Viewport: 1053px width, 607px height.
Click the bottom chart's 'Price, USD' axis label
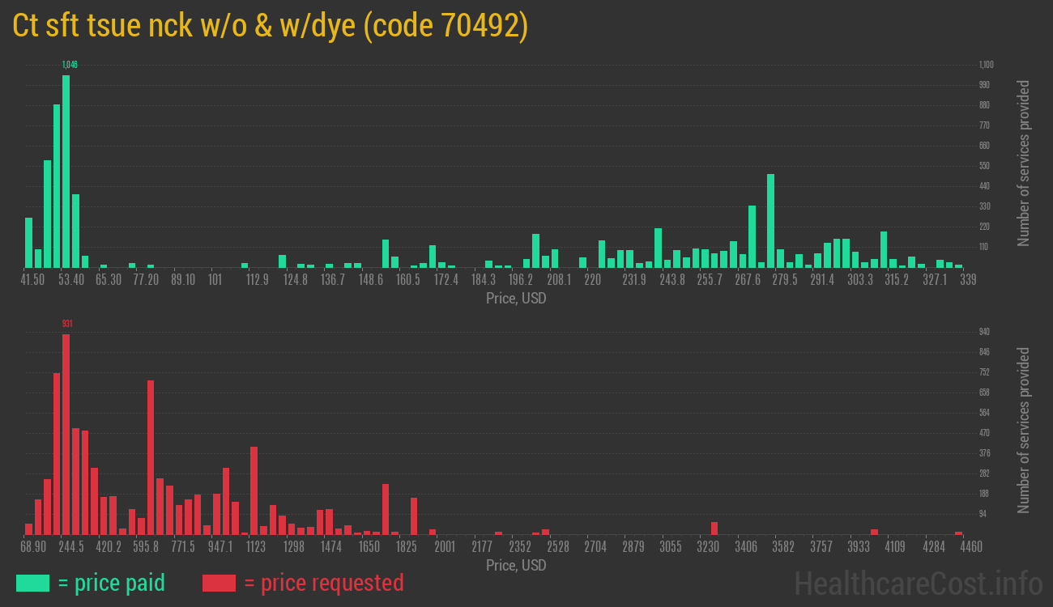coord(516,565)
